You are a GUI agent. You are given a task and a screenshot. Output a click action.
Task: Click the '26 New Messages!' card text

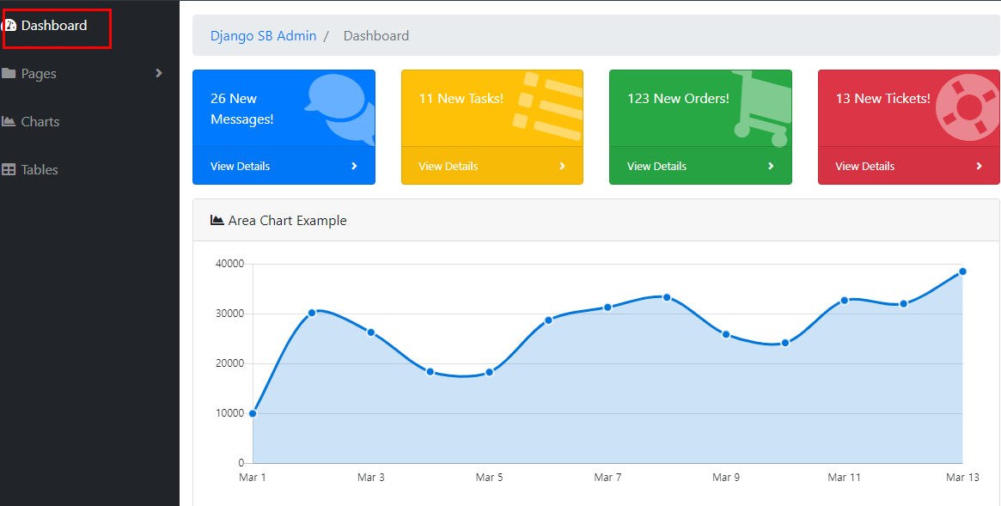coord(242,109)
